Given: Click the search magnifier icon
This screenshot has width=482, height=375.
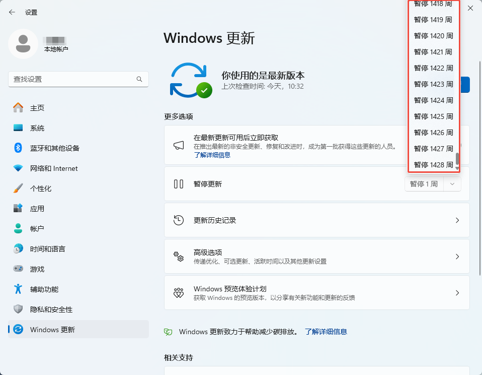Looking at the screenshot, I should pos(139,79).
